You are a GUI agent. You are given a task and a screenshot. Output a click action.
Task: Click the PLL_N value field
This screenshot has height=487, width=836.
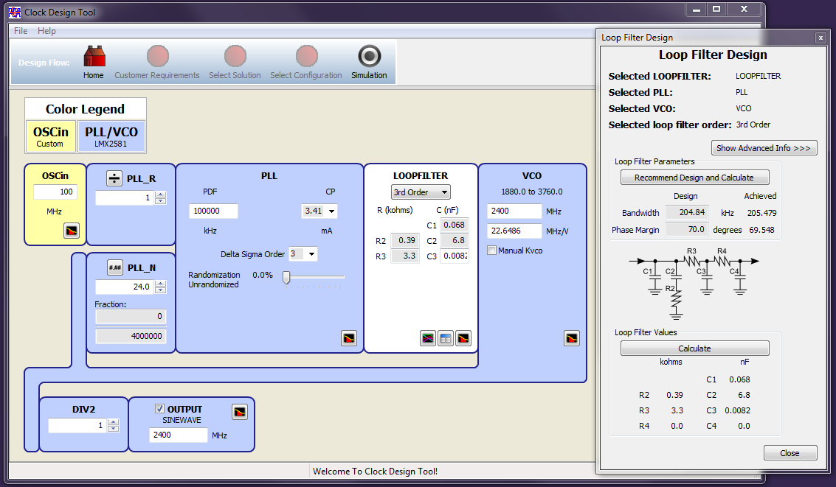point(125,287)
